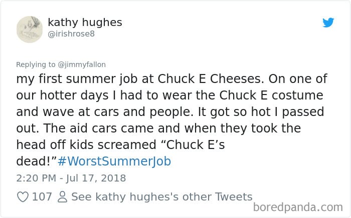
Task: See kathy hughes's other Tweets
Action: coord(161,196)
